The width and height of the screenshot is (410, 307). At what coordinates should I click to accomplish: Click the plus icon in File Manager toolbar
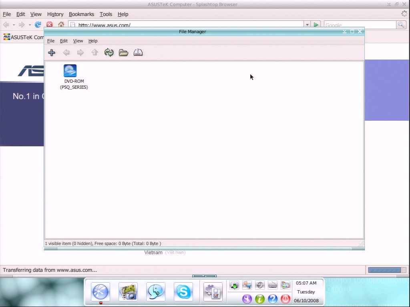(51, 53)
